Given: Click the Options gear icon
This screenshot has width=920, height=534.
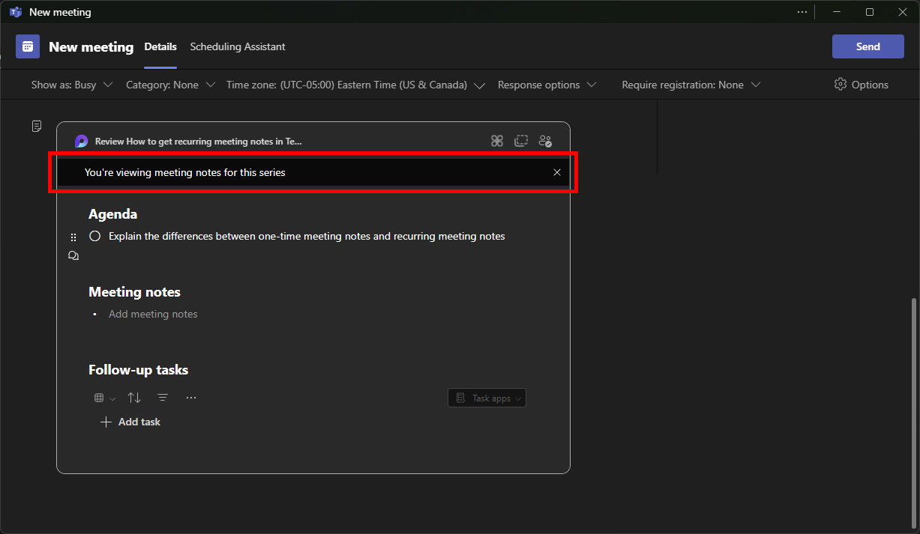Looking at the screenshot, I should click(841, 85).
